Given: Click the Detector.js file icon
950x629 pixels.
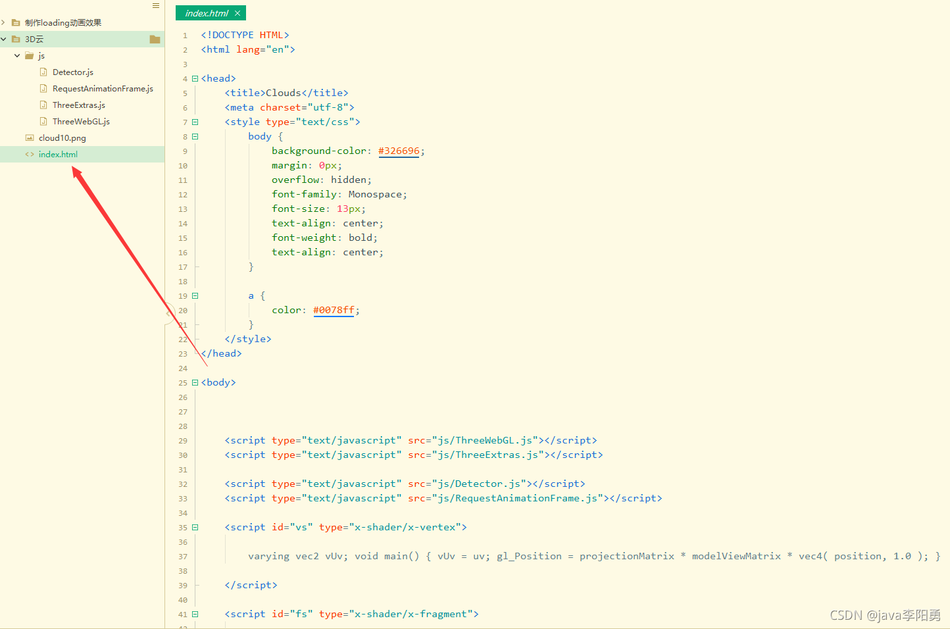Looking at the screenshot, I should [x=43, y=72].
